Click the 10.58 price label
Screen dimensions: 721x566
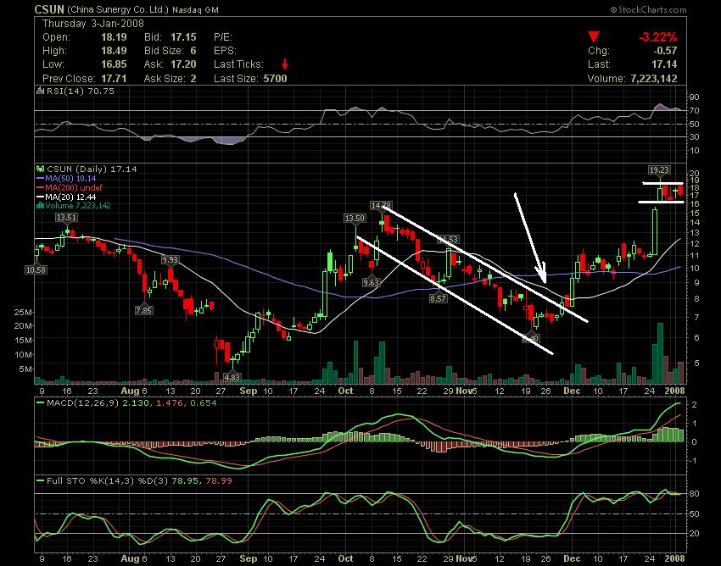[36, 269]
